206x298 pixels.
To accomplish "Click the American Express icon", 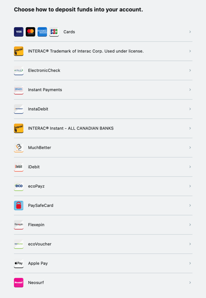I will coord(42,32).
